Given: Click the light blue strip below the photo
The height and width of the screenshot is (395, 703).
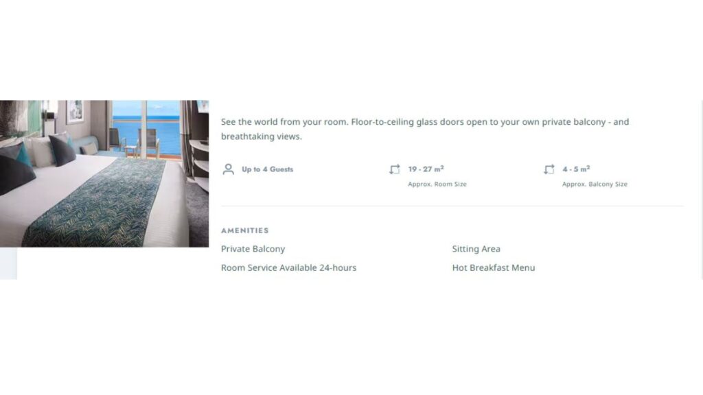Looking at the screenshot, I should click(x=8, y=263).
